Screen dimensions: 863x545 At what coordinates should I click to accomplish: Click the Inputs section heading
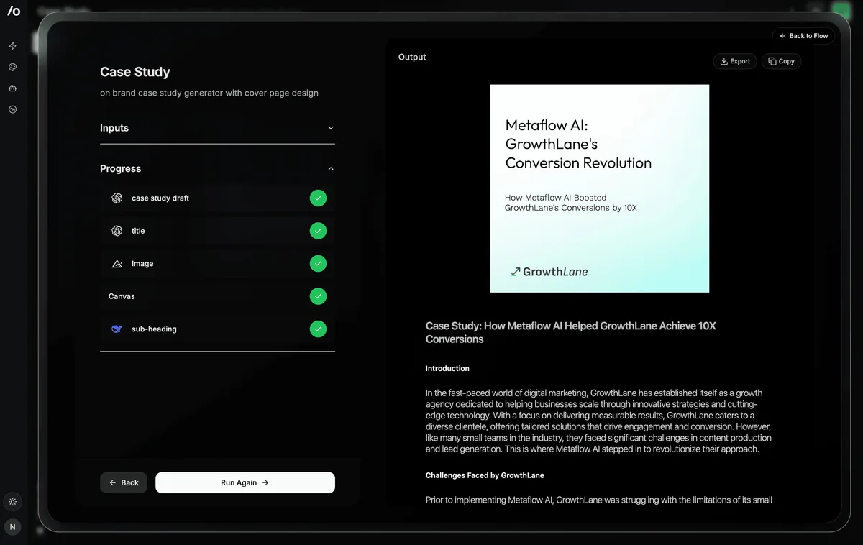pyautogui.click(x=114, y=128)
